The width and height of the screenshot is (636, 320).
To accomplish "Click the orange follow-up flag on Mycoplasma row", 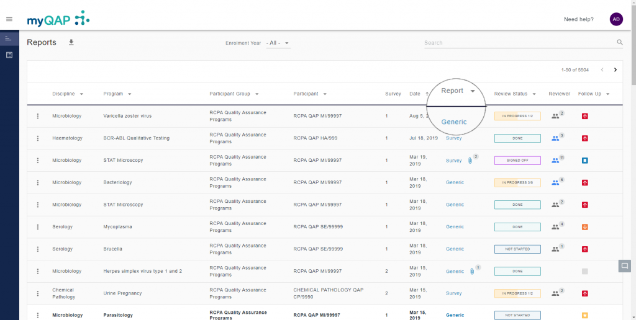I will pyautogui.click(x=585, y=227).
